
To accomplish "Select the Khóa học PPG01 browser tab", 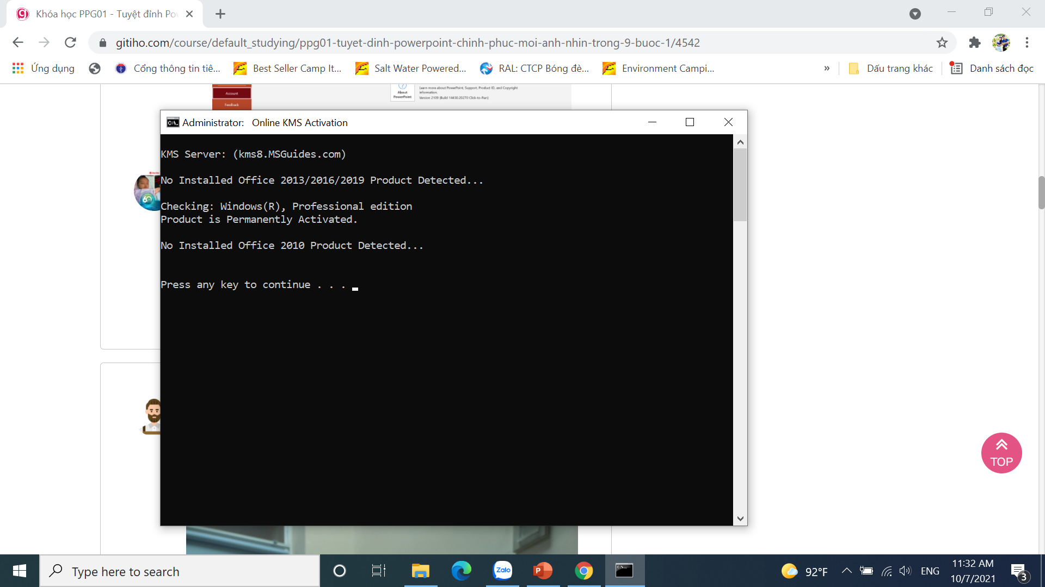I will click(104, 14).
